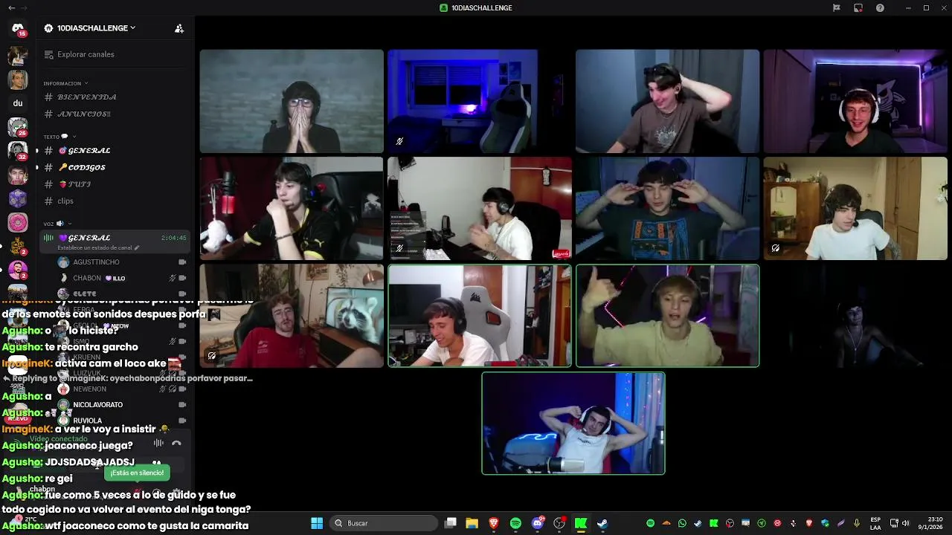Select NICOLAVORATO in voice user list
The width and height of the screenshot is (952, 535).
[x=122, y=405]
